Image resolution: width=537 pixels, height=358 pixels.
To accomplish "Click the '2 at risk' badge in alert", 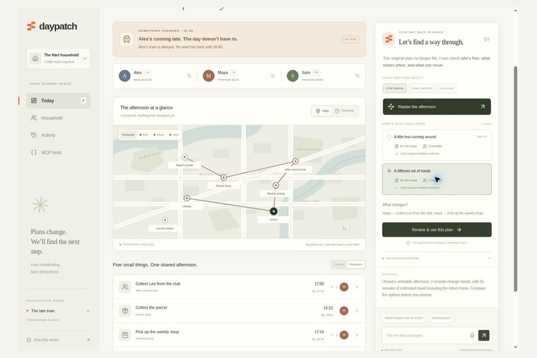I will 350,39.
